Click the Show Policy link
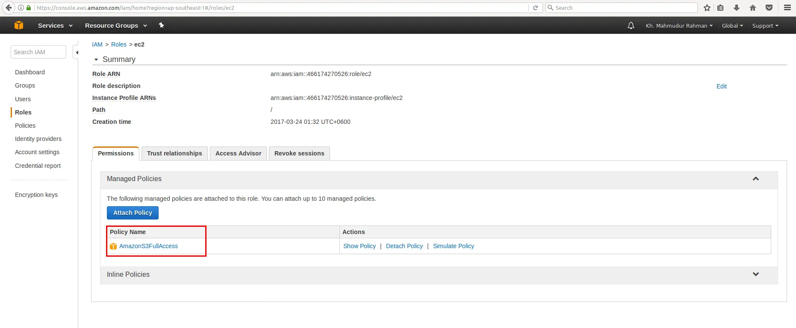The height and width of the screenshot is (328, 796). (360, 246)
